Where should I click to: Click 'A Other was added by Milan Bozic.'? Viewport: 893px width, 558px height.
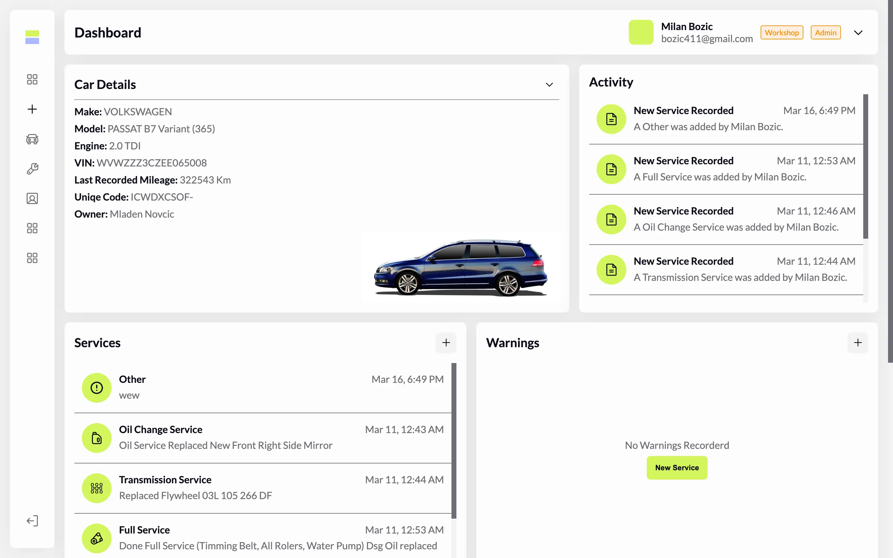point(708,126)
